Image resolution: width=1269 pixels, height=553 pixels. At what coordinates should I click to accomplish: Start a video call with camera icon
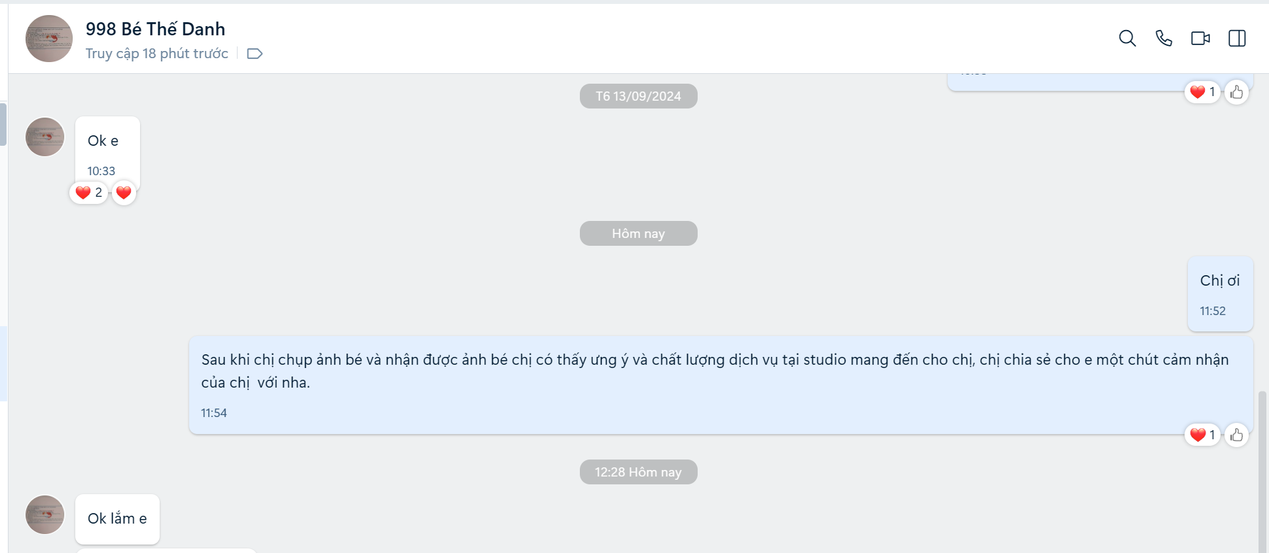(x=1200, y=39)
